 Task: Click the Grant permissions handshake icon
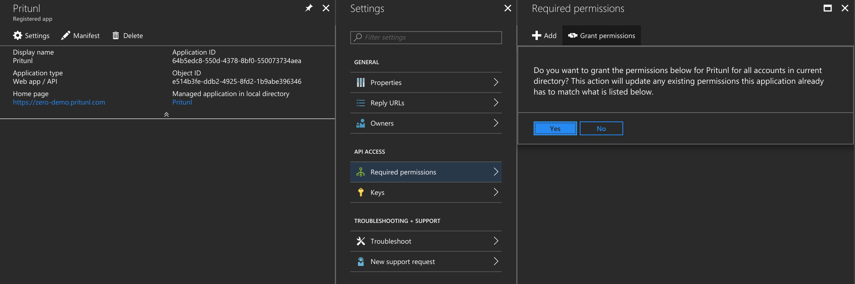click(572, 36)
